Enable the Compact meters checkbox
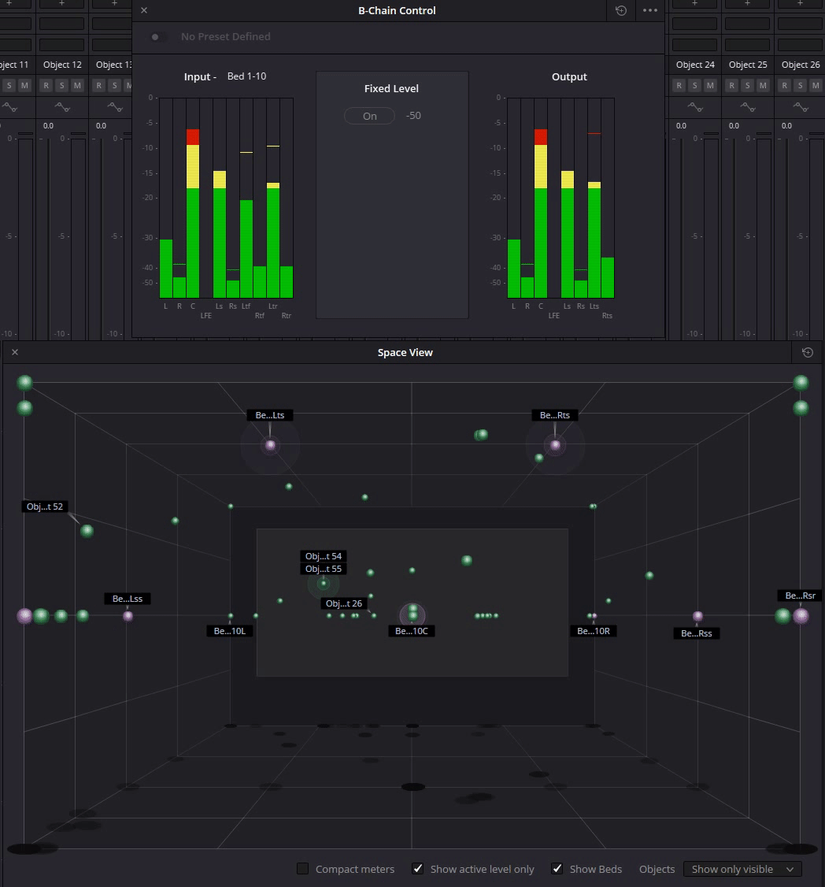Viewport: 825px width, 887px height. (x=302, y=869)
